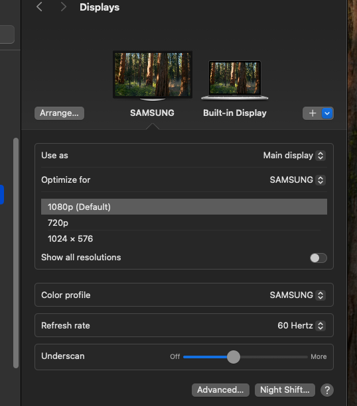
Task: Click the Arrange... button
Action: coord(59,113)
